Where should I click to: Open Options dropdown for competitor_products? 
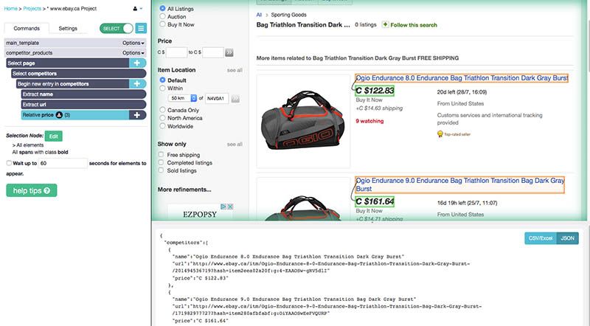(x=133, y=53)
